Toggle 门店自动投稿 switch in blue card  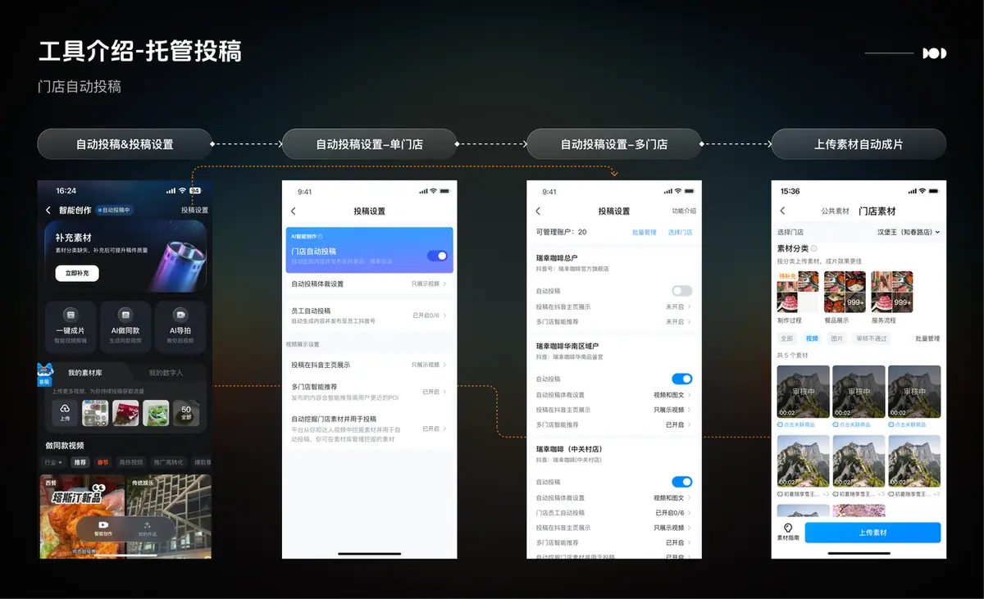coord(438,256)
